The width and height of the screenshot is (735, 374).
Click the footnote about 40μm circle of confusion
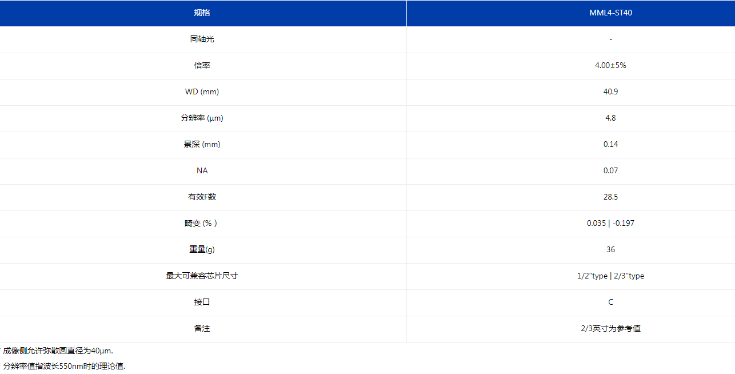pyautogui.click(x=57, y=351)
